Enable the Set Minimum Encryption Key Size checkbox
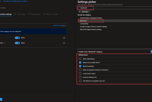The height and width of the screenshot is (102, 152). [80, 81]
